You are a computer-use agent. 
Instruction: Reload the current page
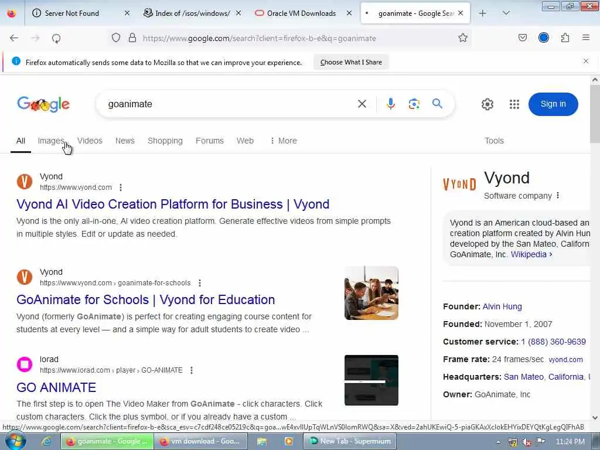pos(56,38)
